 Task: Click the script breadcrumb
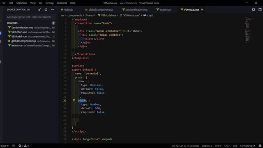(x=148, y=15)
